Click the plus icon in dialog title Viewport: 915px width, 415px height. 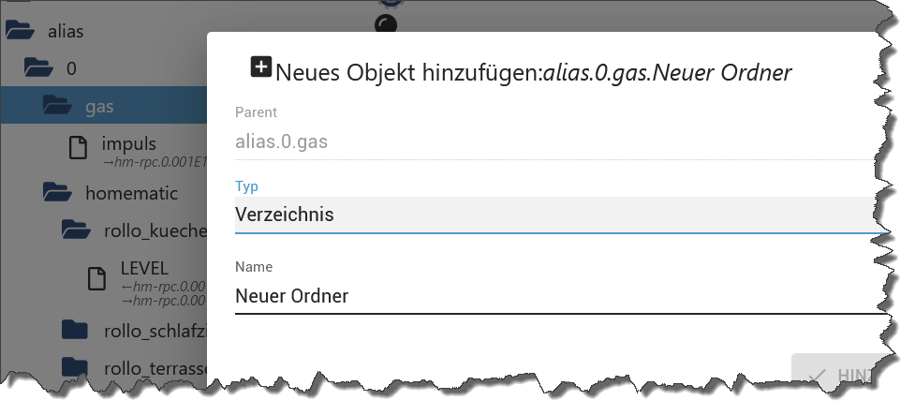261,67
